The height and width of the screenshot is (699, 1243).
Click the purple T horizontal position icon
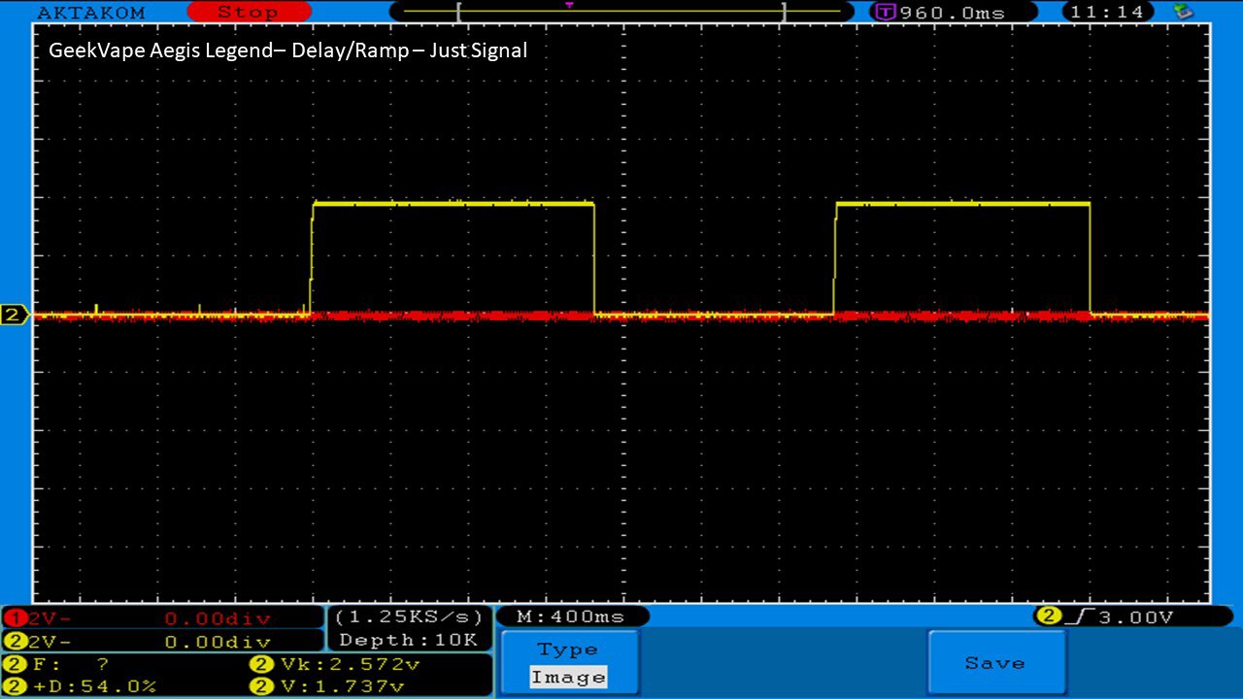[885, 13]
